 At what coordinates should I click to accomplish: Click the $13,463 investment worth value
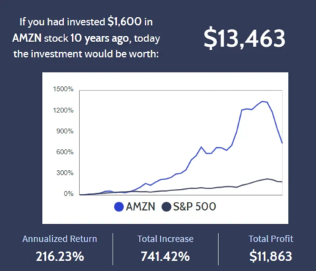244,39
